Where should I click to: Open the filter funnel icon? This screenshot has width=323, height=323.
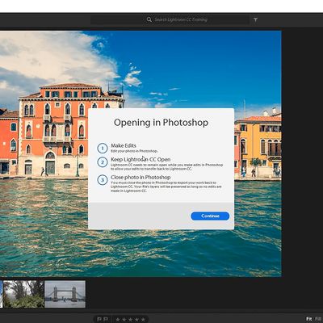point(255,19)
